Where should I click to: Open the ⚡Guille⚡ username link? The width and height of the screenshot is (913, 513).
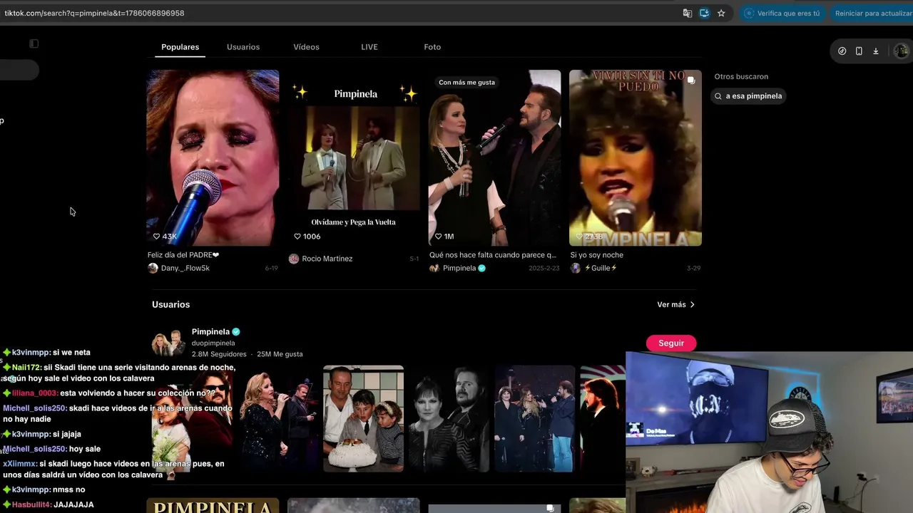pyautogui.click(x=601, y=269)
